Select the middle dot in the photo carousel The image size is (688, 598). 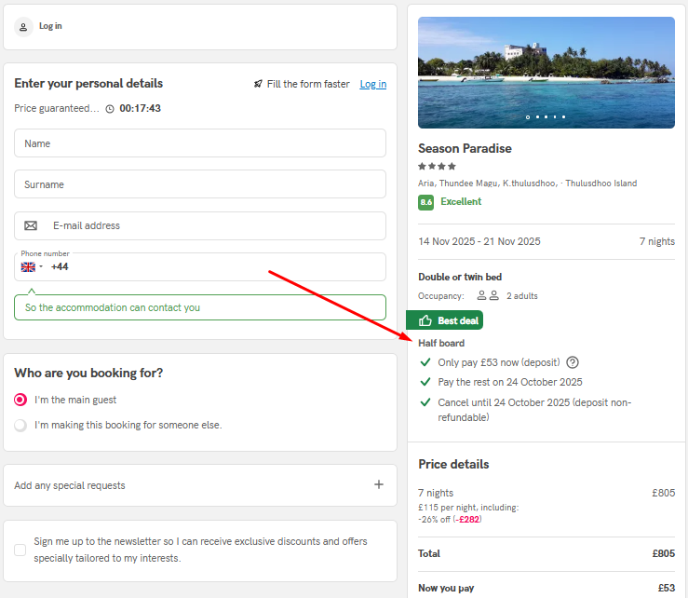coord(546,116)
